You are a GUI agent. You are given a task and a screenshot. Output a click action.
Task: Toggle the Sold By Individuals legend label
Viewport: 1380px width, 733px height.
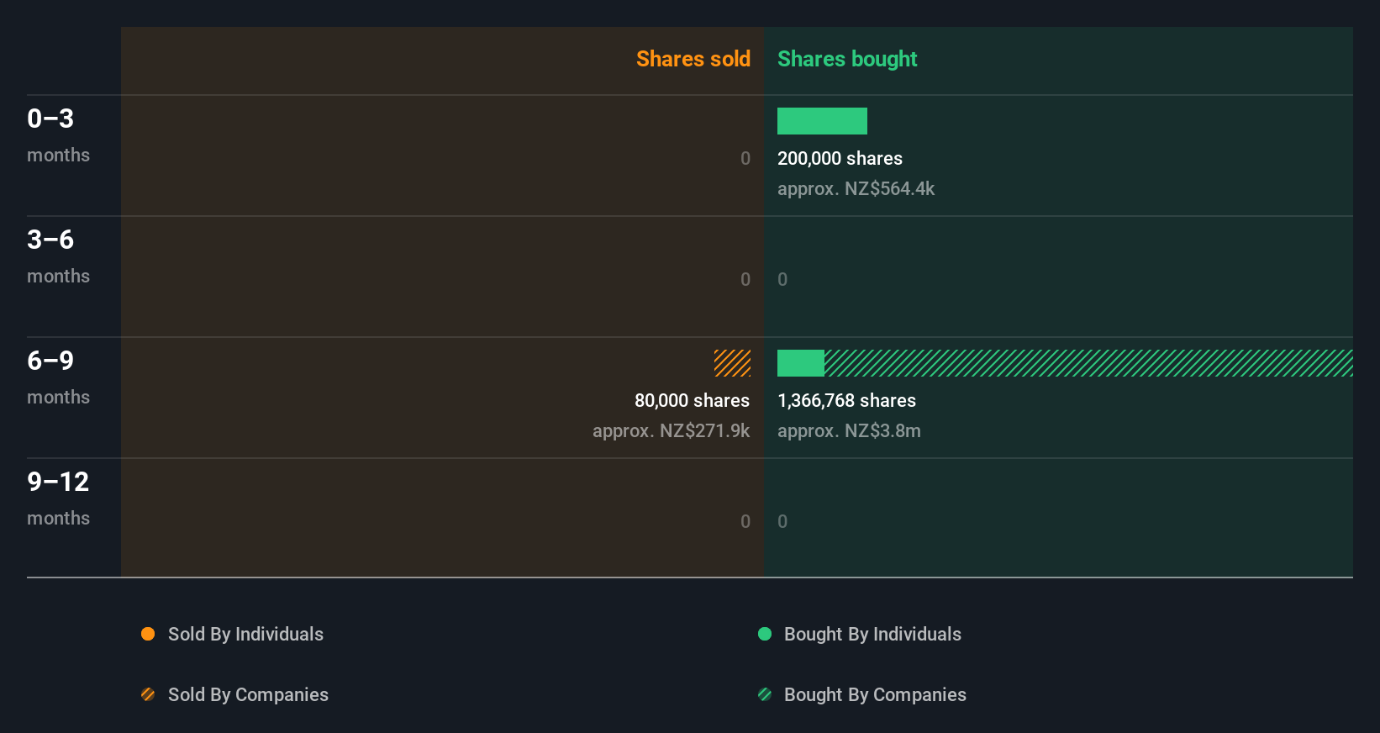click(245, 634)
